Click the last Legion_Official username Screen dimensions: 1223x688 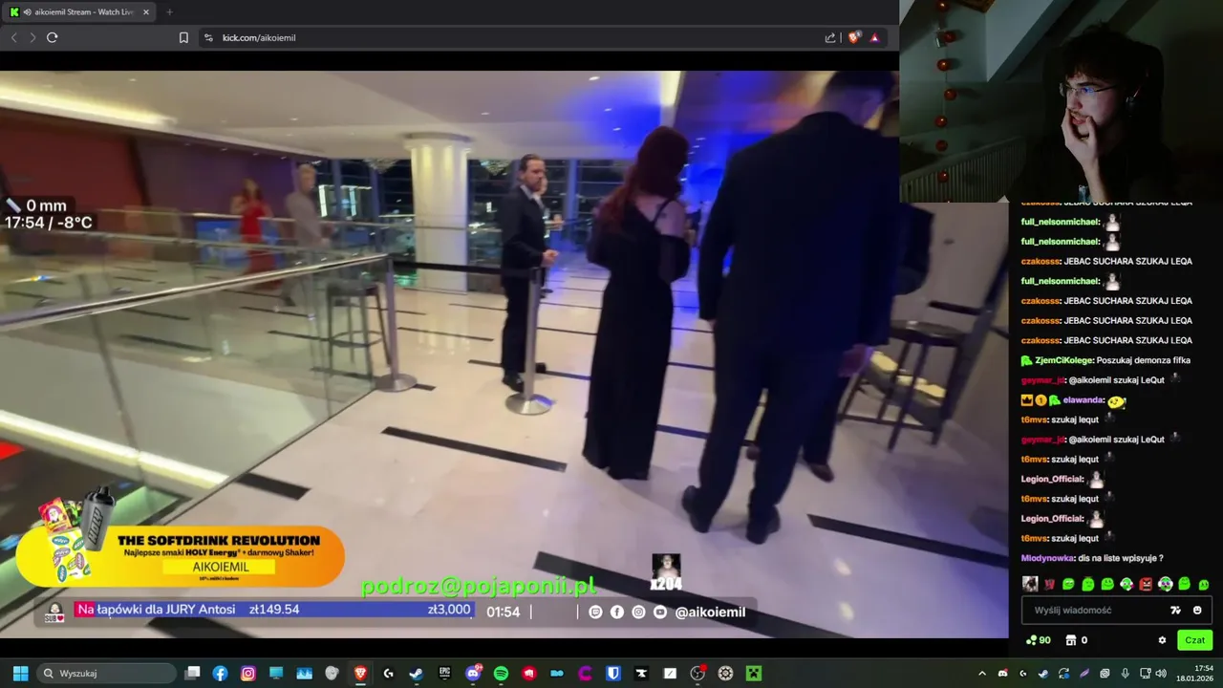pyautogui.click(x=1052, y=519)
